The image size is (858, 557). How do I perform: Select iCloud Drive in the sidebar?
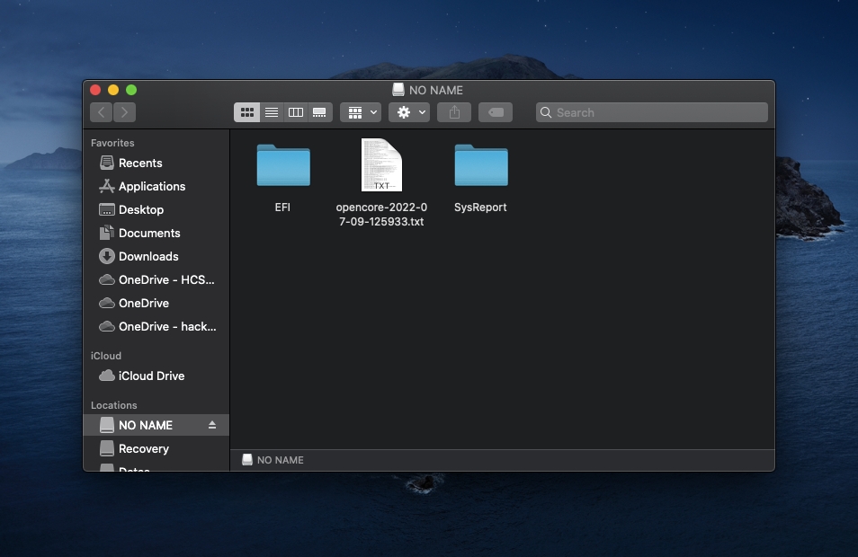click(151, 376)
